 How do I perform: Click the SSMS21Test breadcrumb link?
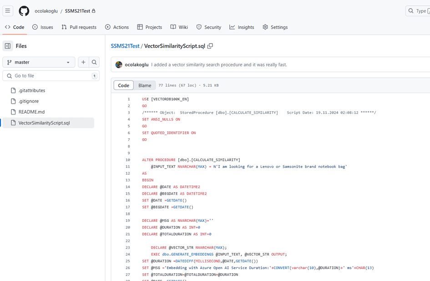pos(125,46)
